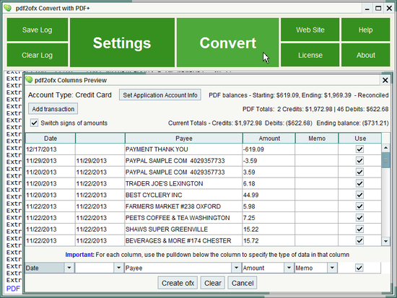
Task: Click the blue PDF log line
Action: coord(13,289)
